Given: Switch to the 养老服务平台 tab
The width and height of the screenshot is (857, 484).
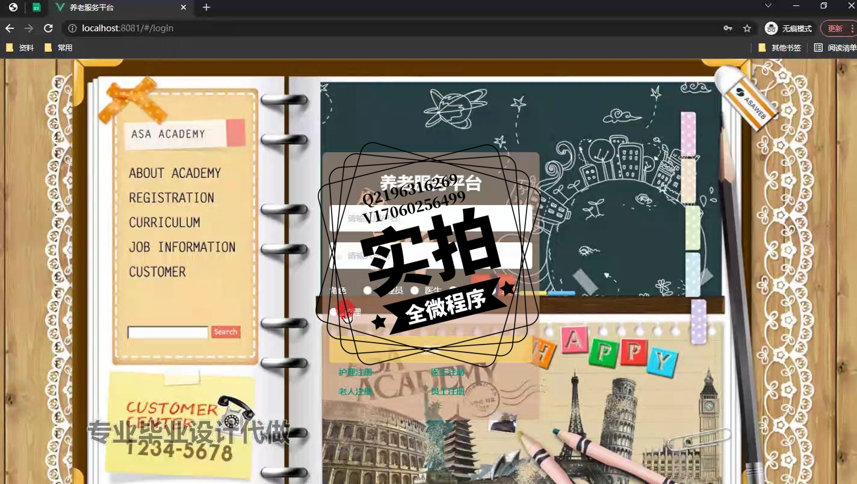Looking at the screenshot, I should pos(120,7).
